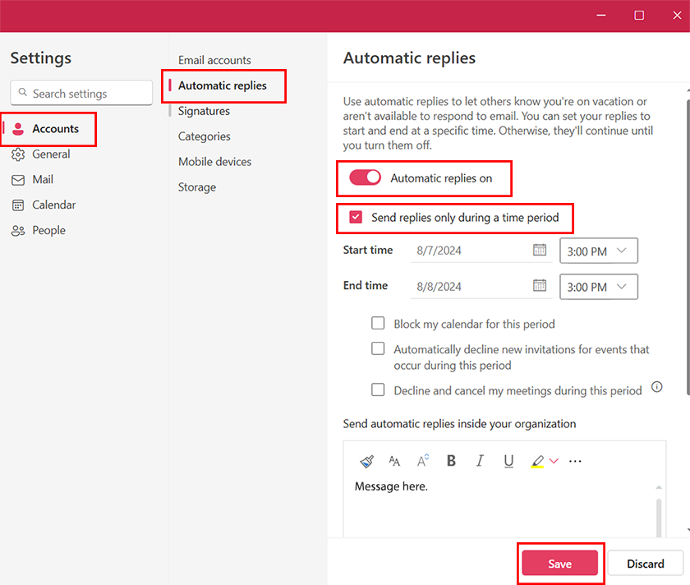The image size is (690, 585).
Task: Apply the highlight color pen
Action: point(537,461)
